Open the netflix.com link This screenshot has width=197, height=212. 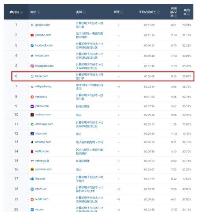42,151
